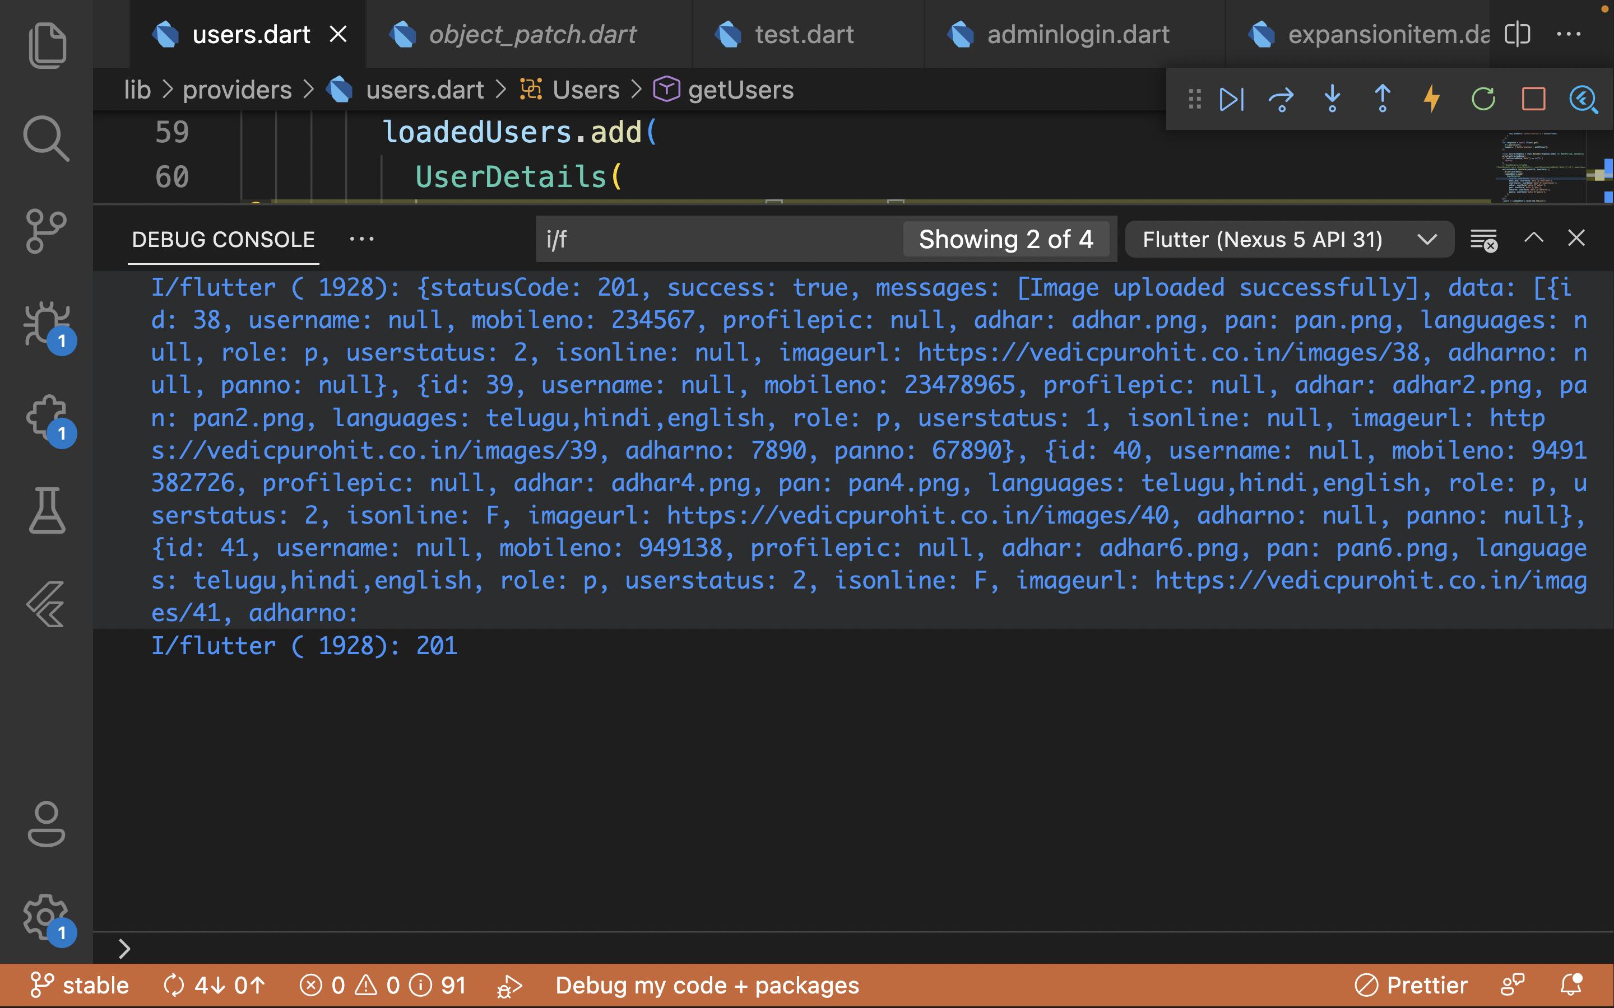Click the Prettier status bar item
This screenshot has width=1614, height=1008.
(x=1411, y=986)
